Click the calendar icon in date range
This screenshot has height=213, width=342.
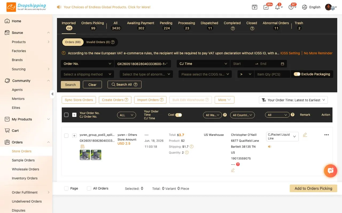pos(282,64)
